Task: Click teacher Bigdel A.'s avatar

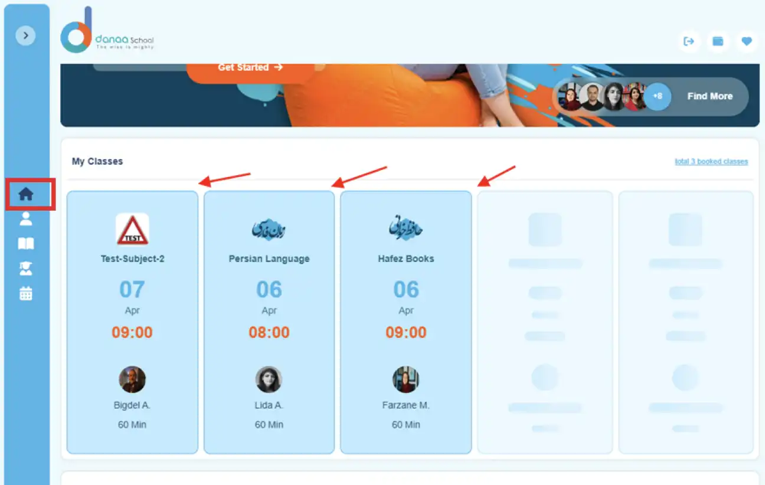Action: 132,379
